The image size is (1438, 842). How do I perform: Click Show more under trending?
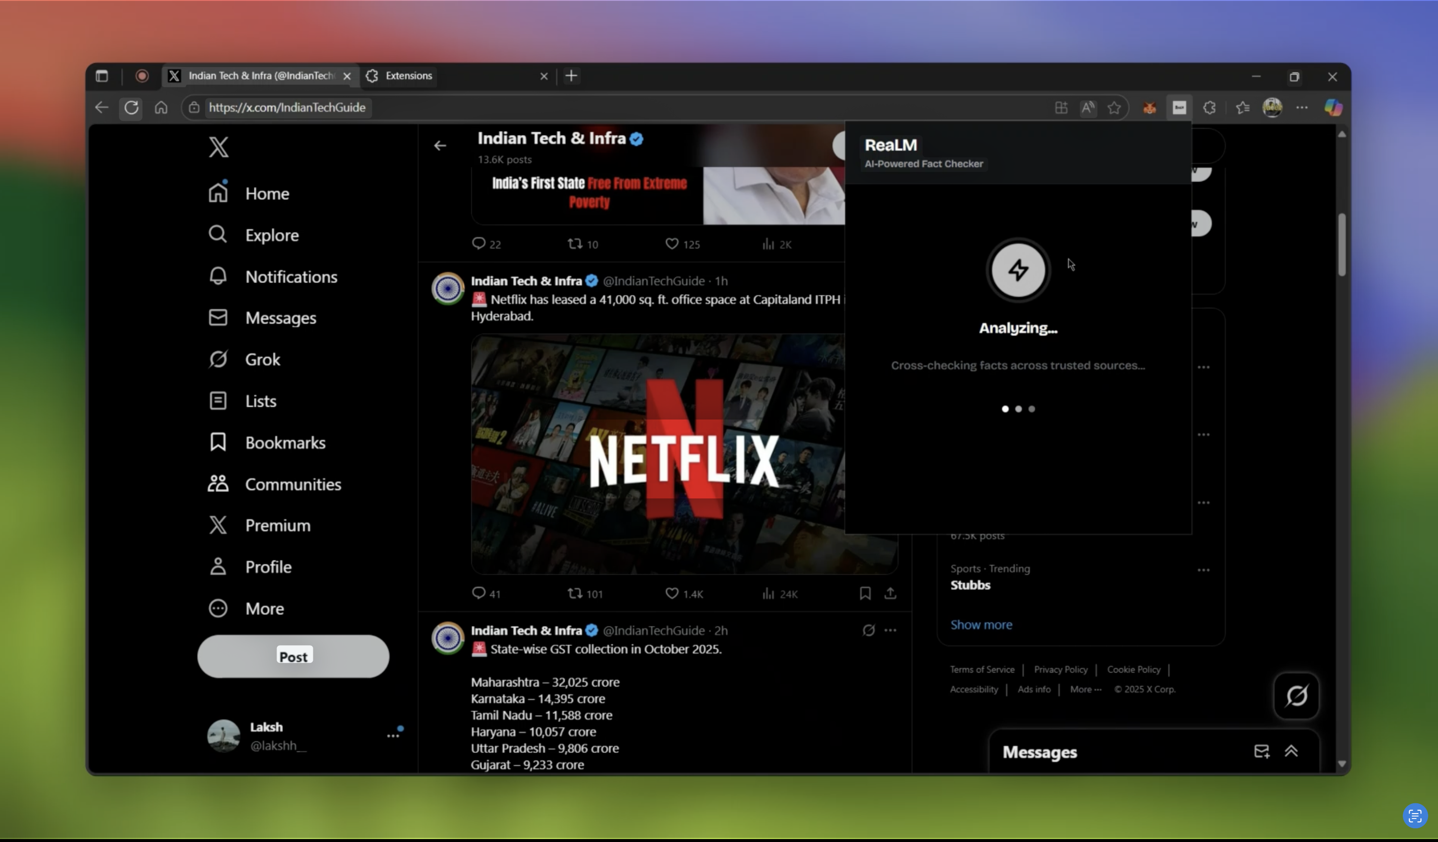(x=981, y=625)
